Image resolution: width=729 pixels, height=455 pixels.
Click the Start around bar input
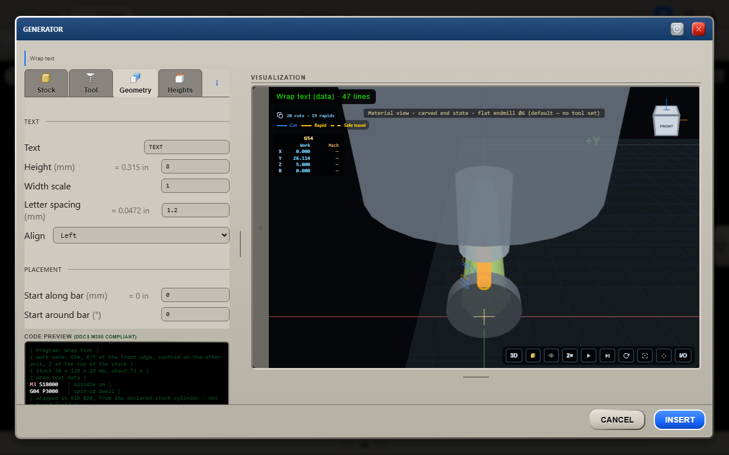(195, 315)
